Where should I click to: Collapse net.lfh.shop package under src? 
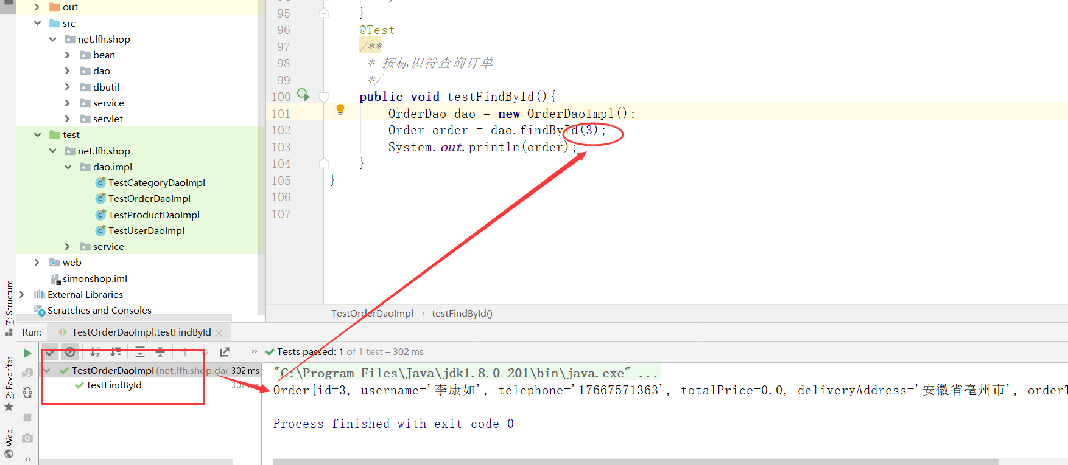coord(53,39)
